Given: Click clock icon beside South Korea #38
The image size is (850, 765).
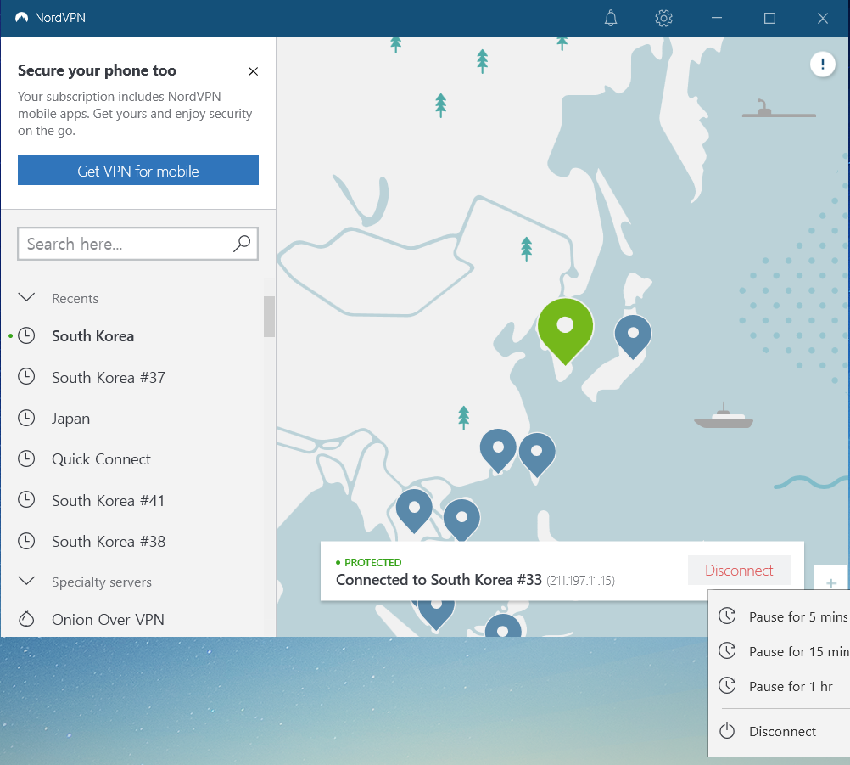Looking at the screenshot, I should [26, 540].
